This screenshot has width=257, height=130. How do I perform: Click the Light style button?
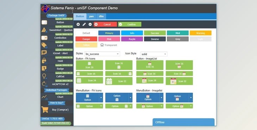(201, 39)
